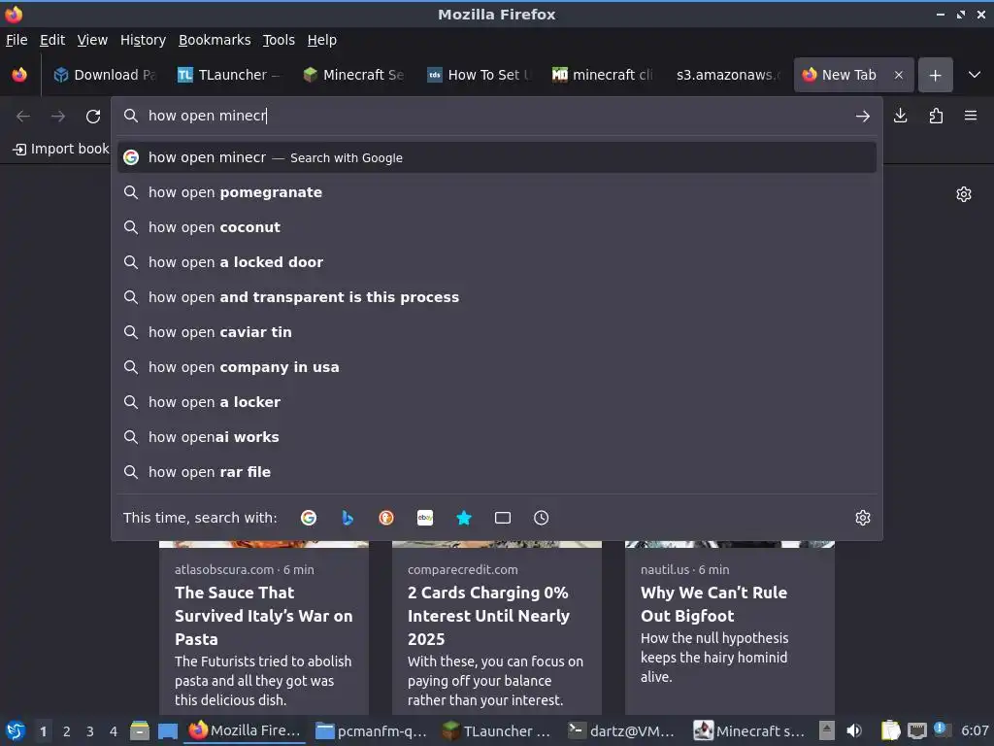994x746 pixels.
Task: Search with Google one-off icon
Action: point(308,518)
